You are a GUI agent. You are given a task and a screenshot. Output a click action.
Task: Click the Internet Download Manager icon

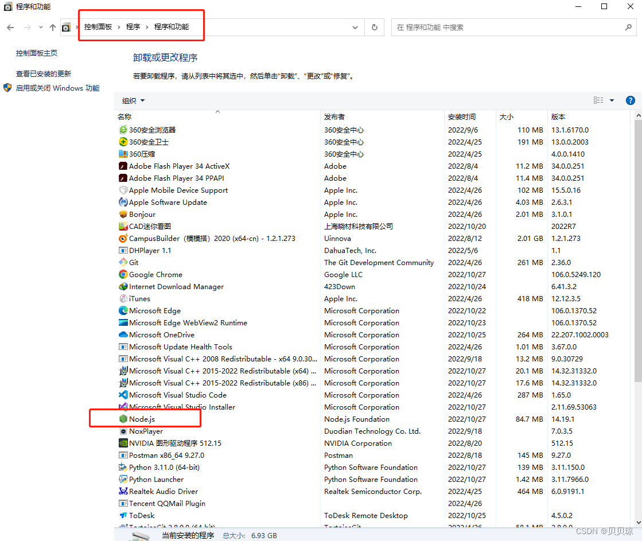(x=123, y=287)
